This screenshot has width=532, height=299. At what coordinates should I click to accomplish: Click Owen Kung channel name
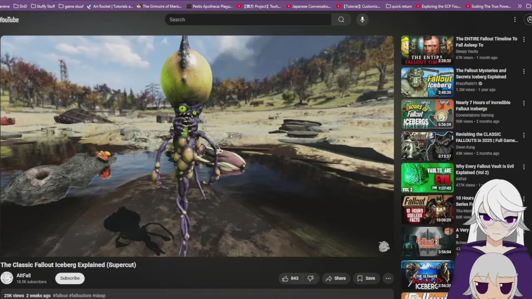coord(465,147)
